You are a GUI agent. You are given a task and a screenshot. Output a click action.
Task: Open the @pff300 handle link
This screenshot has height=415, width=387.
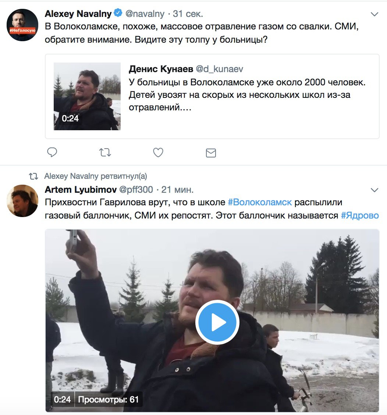tap(136, 189)
